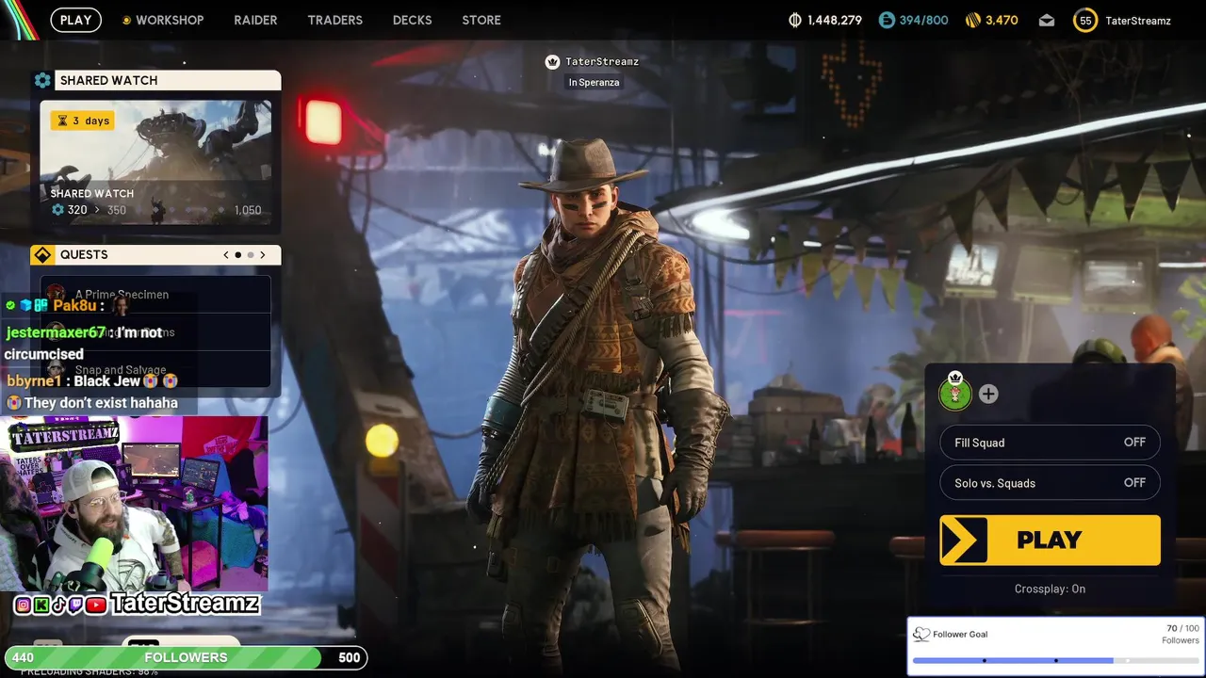Viewport: 1206px width, 678px height.
Task: Click the Follower Goal heart icon
Action: (921, 634)
